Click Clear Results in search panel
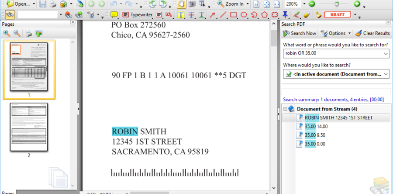Viewport: 393px width, 194px height. coord(372,33)
